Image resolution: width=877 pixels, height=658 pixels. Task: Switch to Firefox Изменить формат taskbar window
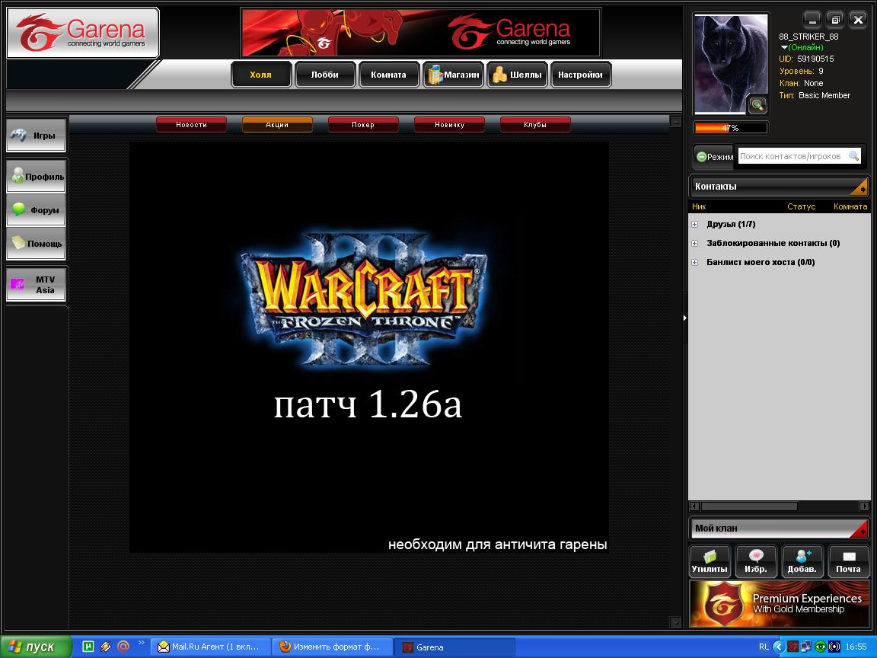[x=332, y=647]
